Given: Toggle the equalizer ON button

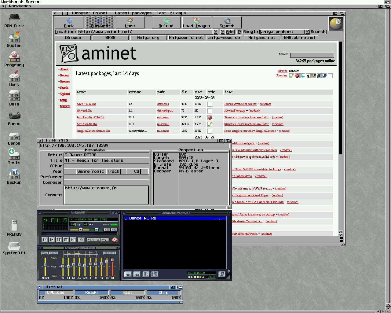Looking at the screenshot, I should [45, 253].
